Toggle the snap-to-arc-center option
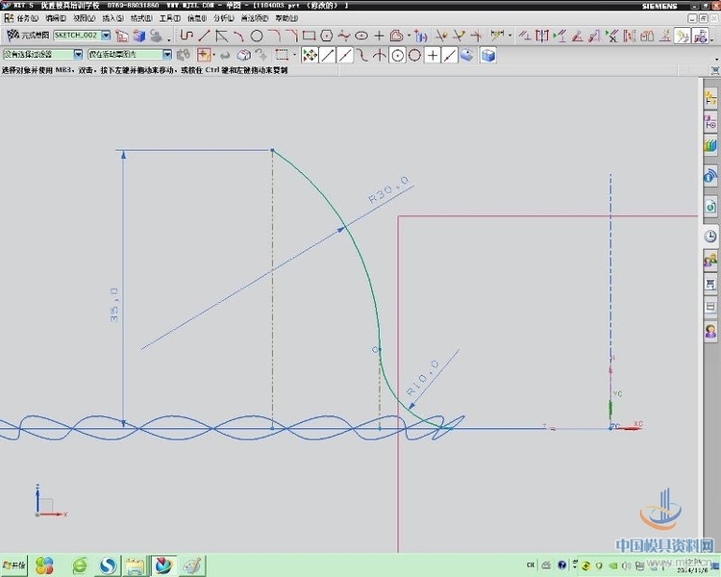This screenshot has height=577, width=721. click(396, 55)
